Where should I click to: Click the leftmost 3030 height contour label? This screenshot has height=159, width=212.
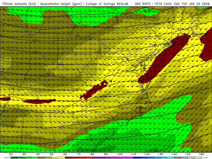(16, 109)
